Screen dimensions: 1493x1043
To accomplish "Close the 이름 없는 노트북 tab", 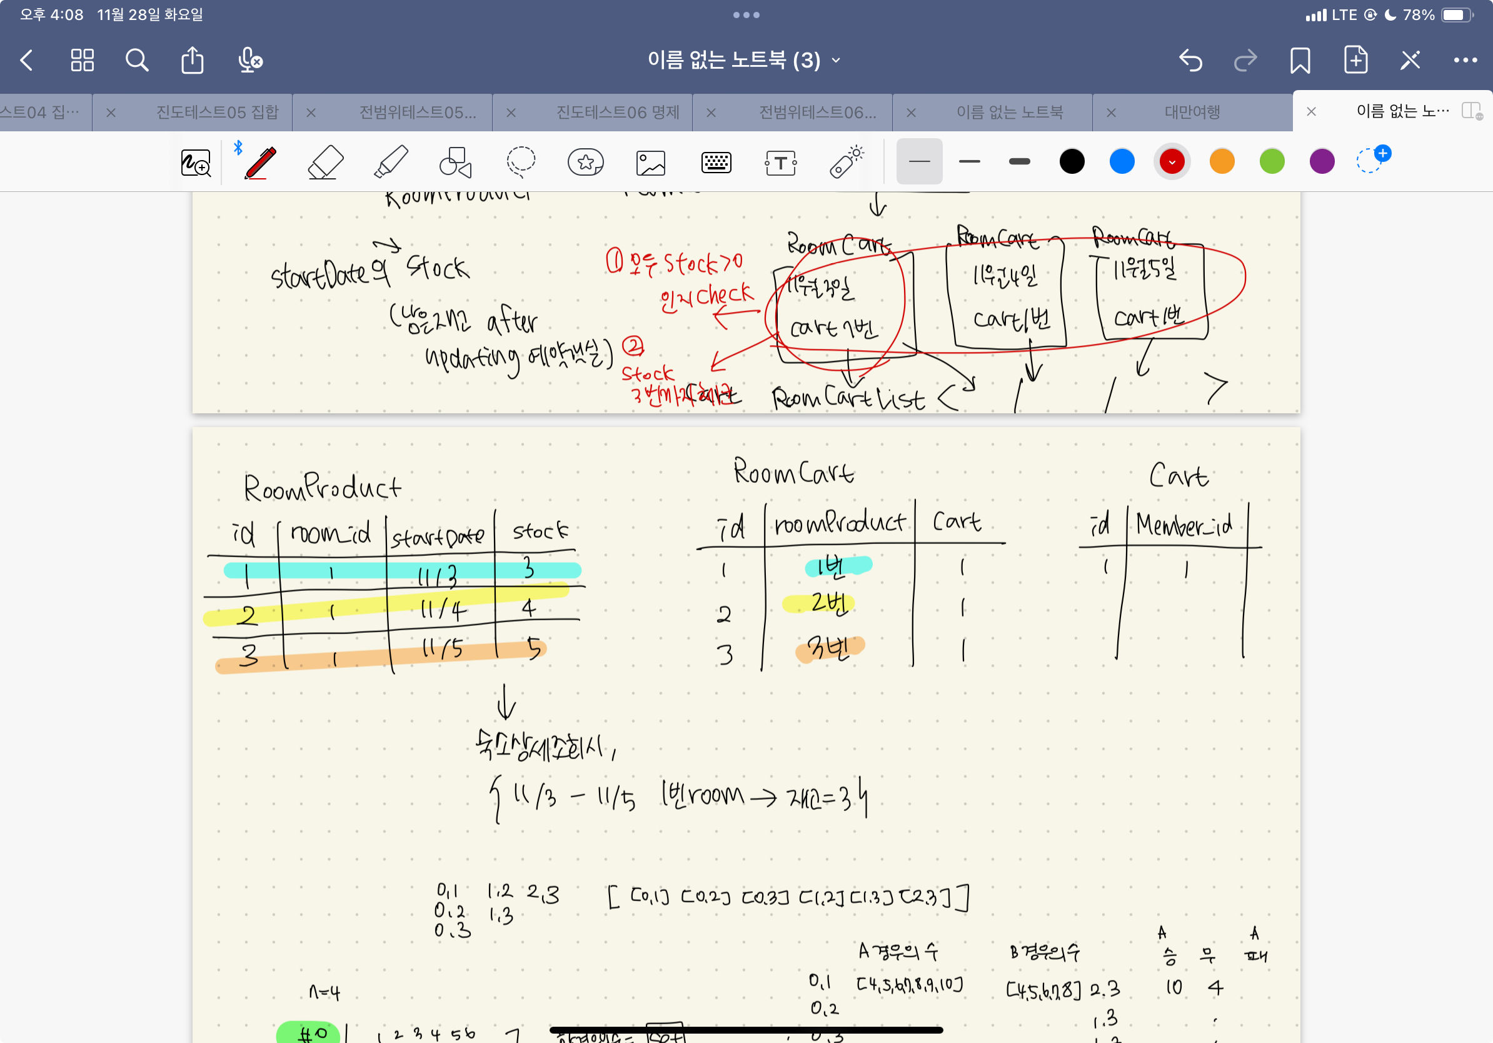I will (911, 113).
